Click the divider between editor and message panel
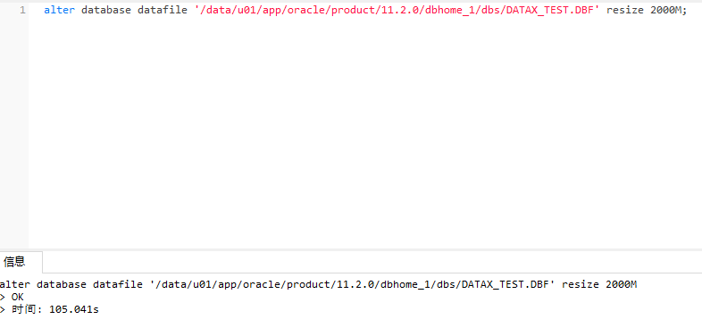Image resolution: width=702 pixels, height=328 pixels. tap(351, 249)
